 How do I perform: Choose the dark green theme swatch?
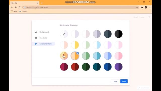[x=86, y=67]
